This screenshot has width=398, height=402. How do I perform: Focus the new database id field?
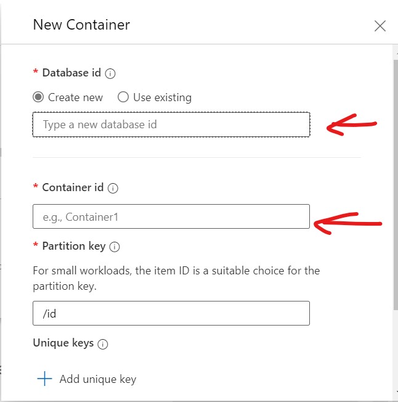171,125
